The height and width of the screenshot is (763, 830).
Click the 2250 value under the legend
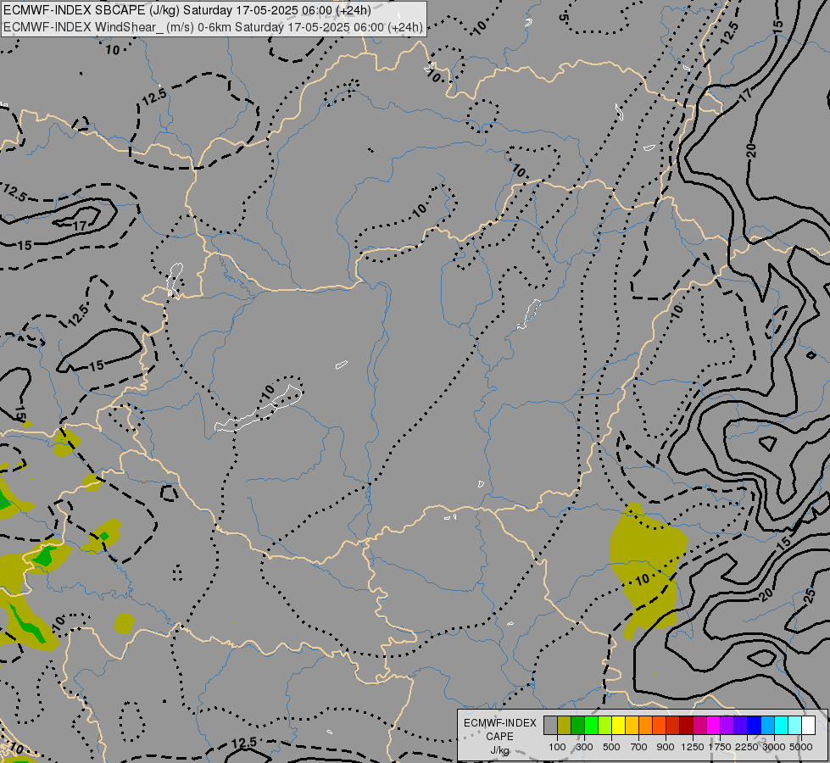pos(747,747)
